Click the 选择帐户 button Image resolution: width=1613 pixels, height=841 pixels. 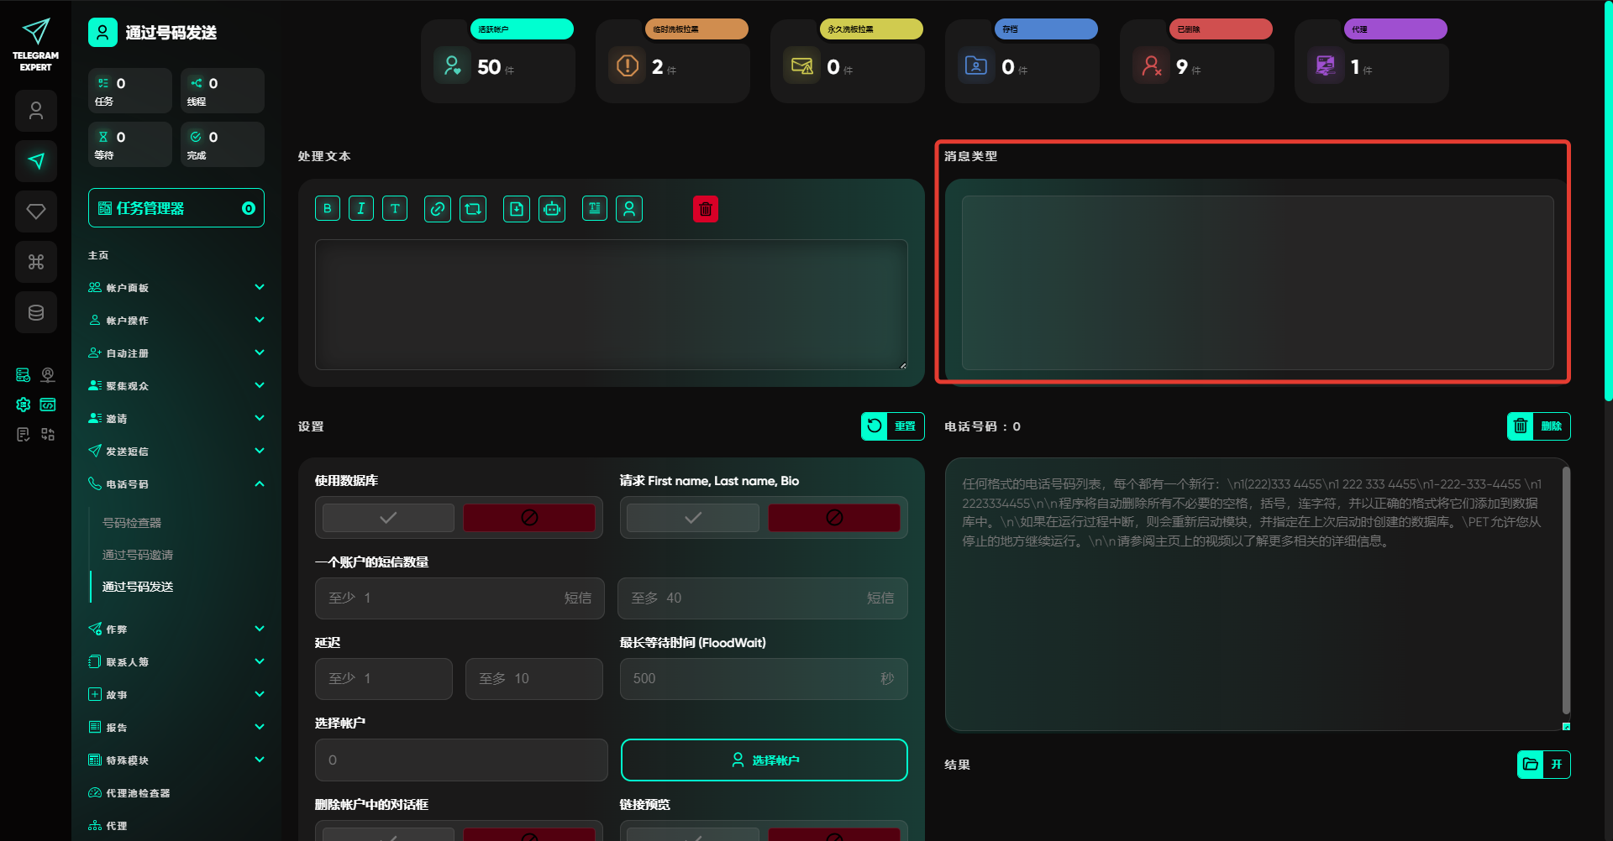pos(764,760)
